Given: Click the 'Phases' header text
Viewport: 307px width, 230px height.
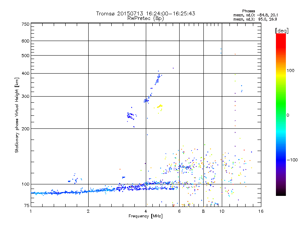Looking at the screenshot, I should click(248, 11).
